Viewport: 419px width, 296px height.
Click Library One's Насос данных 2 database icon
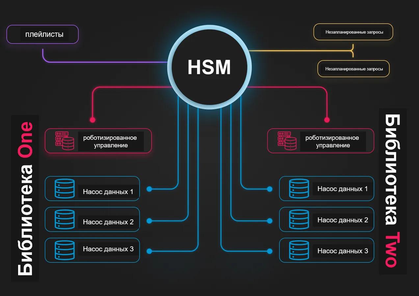pyautogui.click(x=65, y=219)
